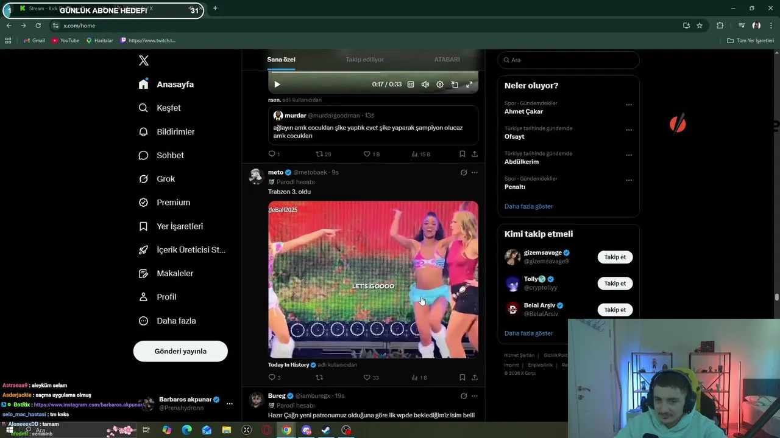Viewport: 780px width, 438px height.
Task: Toggle captions on the video player
Action: pos(411,85)
